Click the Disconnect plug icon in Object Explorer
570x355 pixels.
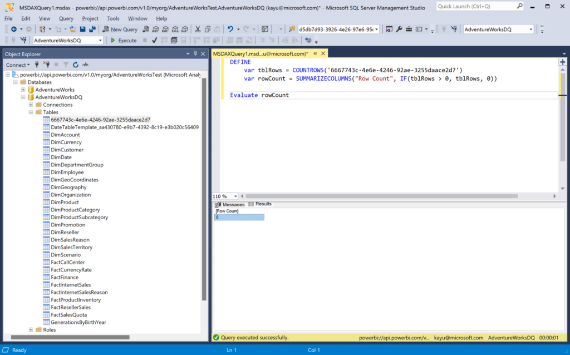[47, 65]
